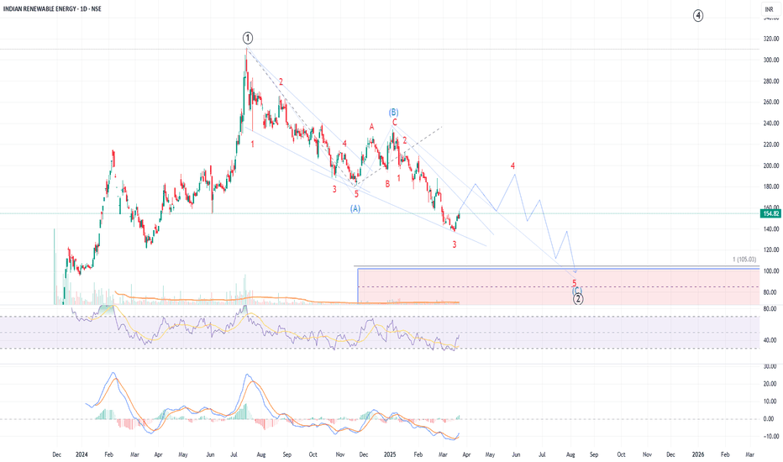Click the red A wave label
783x462 pixels.
pos(371,128)
